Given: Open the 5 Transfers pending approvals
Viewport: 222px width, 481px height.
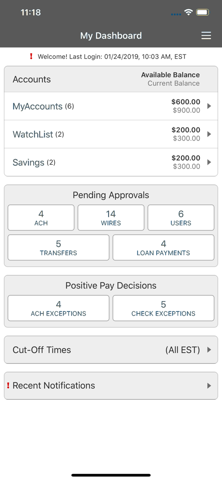Looking at the screenshot, I should click(x=58, y=248).
